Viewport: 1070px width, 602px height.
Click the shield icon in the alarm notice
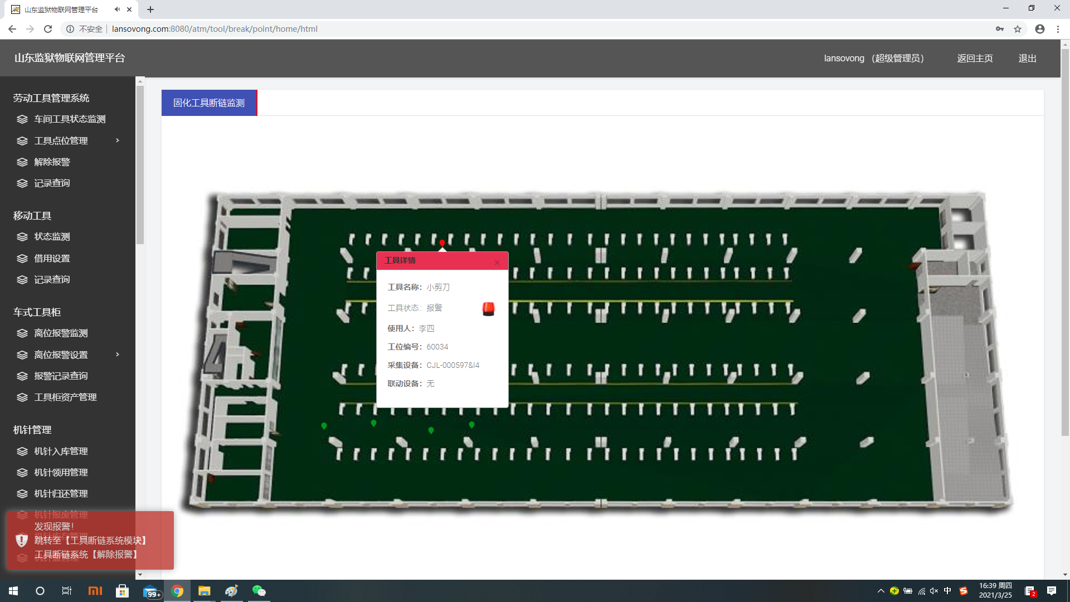(x=22, y=540)
